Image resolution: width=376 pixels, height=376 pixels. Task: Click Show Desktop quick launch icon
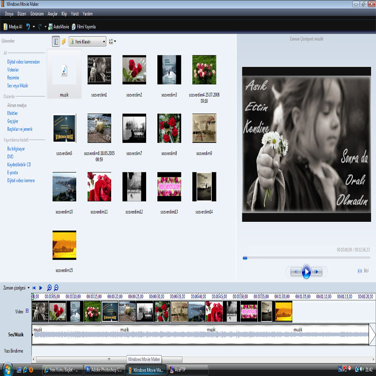(19, 370)
